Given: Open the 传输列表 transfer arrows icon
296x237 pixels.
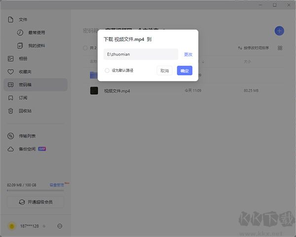Looking at the screenshot, I should tap(10, 136).
